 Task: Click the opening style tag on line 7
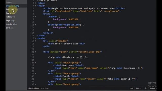pyautogui.click(x=47, y=14)
